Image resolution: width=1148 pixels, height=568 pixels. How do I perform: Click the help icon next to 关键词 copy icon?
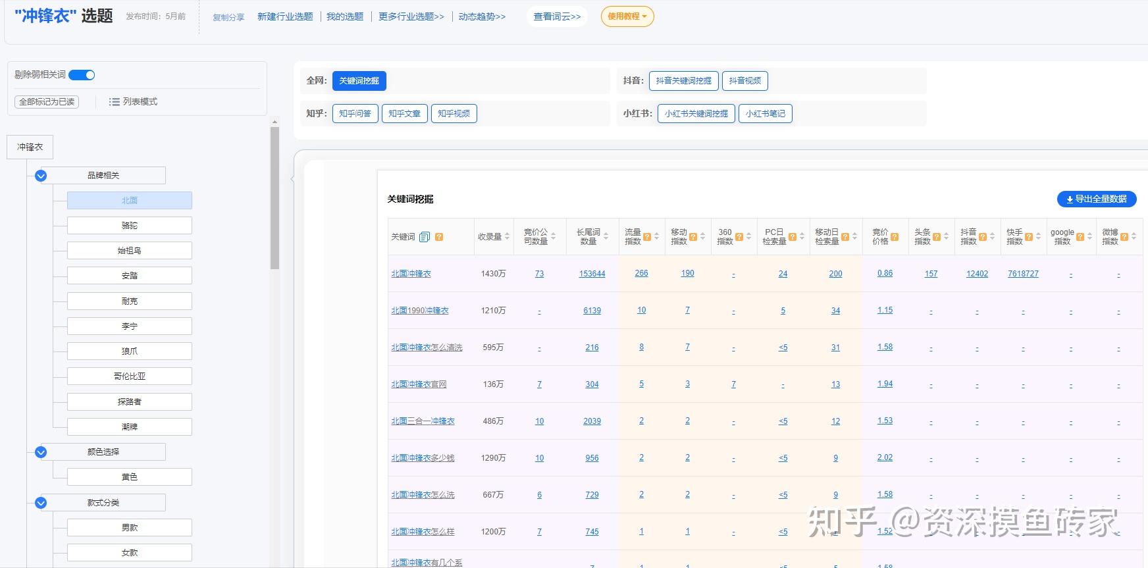click(x=439, y=237)
